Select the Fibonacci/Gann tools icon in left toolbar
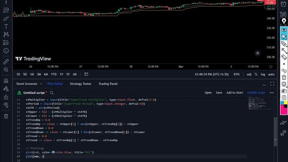This screenshot has width=288, height=162. (x=6, y=10)
